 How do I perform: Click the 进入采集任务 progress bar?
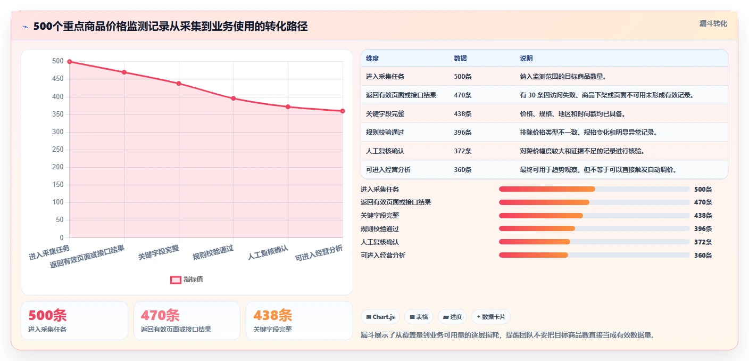(x=594, y=189)
